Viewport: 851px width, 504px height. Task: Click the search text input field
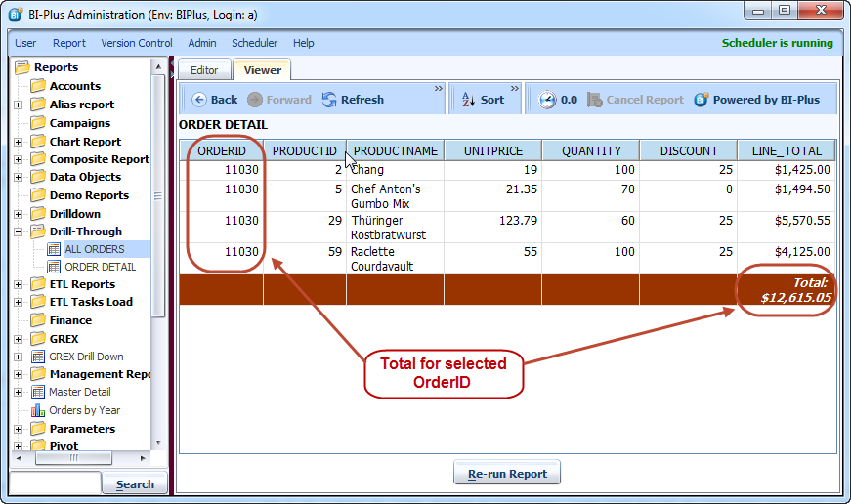(55, 483)
